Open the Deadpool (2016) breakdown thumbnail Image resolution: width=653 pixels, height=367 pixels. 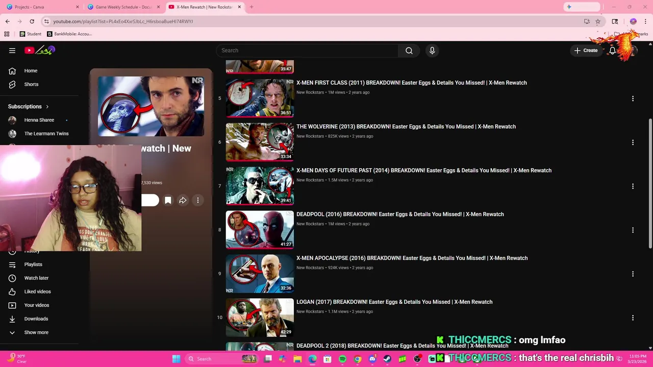click(x=260, y=229)
